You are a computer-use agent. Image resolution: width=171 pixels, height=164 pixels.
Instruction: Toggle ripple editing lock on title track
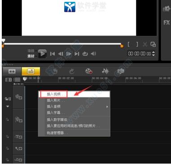7,137
